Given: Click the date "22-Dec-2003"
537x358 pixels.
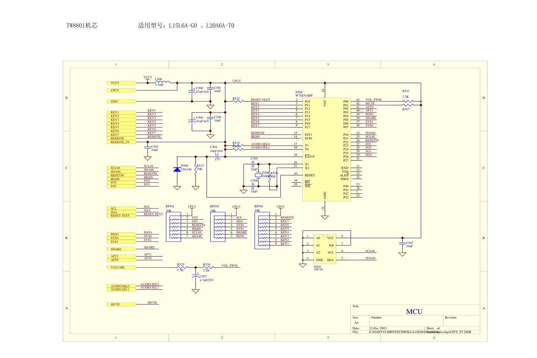Looking at the screenshot, I should pyautogui.click(x=378, y=329).
